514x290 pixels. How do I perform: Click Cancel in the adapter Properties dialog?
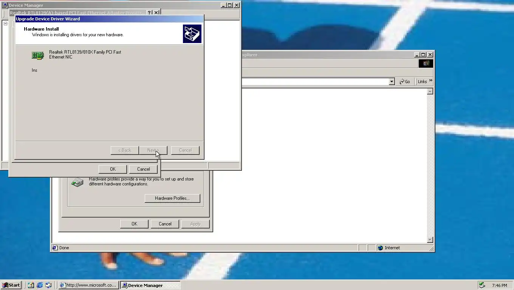tap(143, 169)
